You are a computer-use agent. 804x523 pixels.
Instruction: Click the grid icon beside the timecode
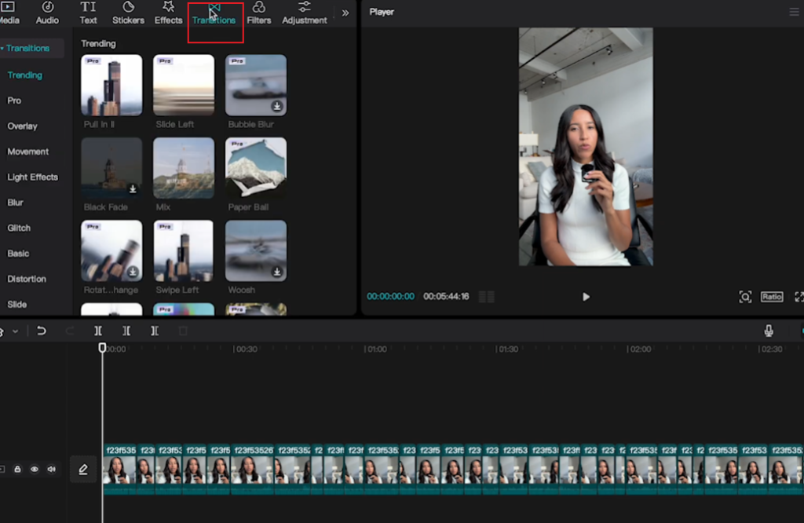[487, 296]
